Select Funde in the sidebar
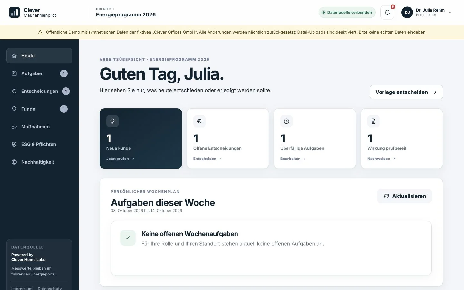 39,109
